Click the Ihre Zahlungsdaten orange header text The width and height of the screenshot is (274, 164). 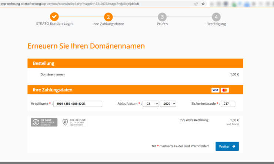pos(53,90)
